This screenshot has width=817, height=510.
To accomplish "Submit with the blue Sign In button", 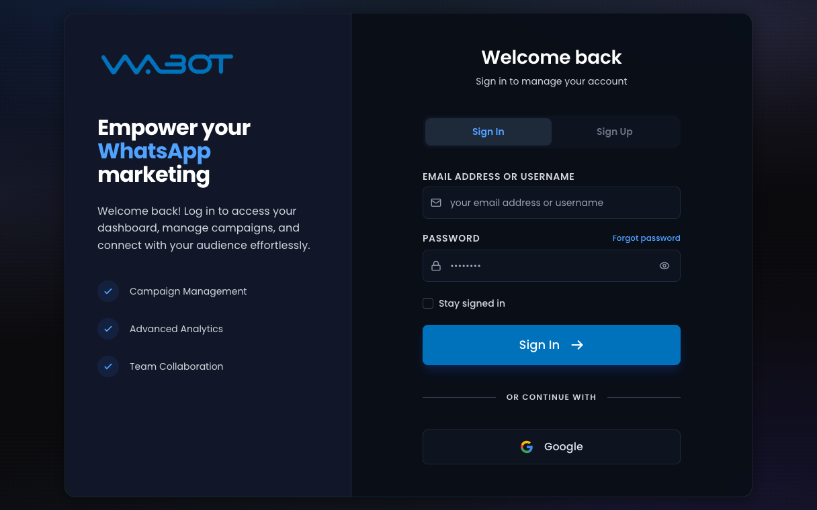I will click(x=552, y=345).
